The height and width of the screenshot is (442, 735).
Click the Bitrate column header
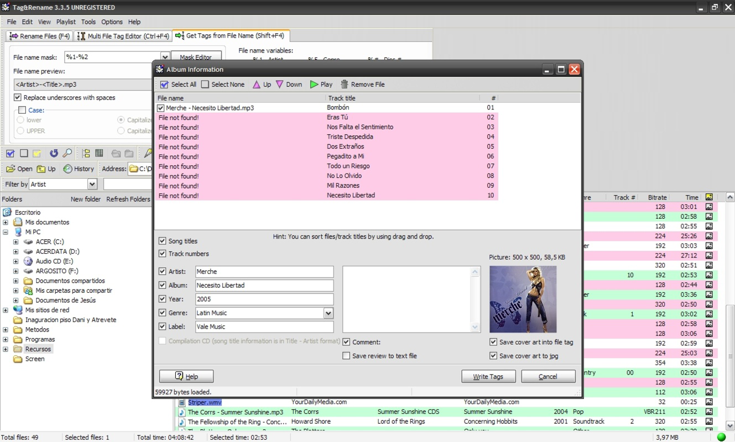click(x=657, y=197)
